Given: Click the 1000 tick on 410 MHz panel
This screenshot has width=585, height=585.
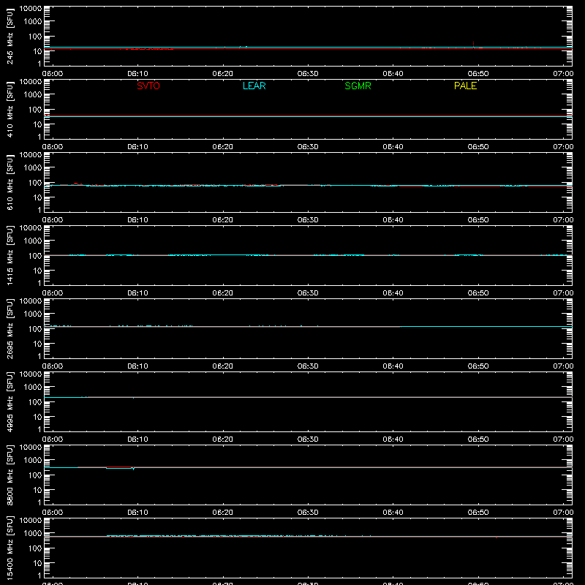Looking at the screenshot, I should pyautogui.click(x=33, y=94).
